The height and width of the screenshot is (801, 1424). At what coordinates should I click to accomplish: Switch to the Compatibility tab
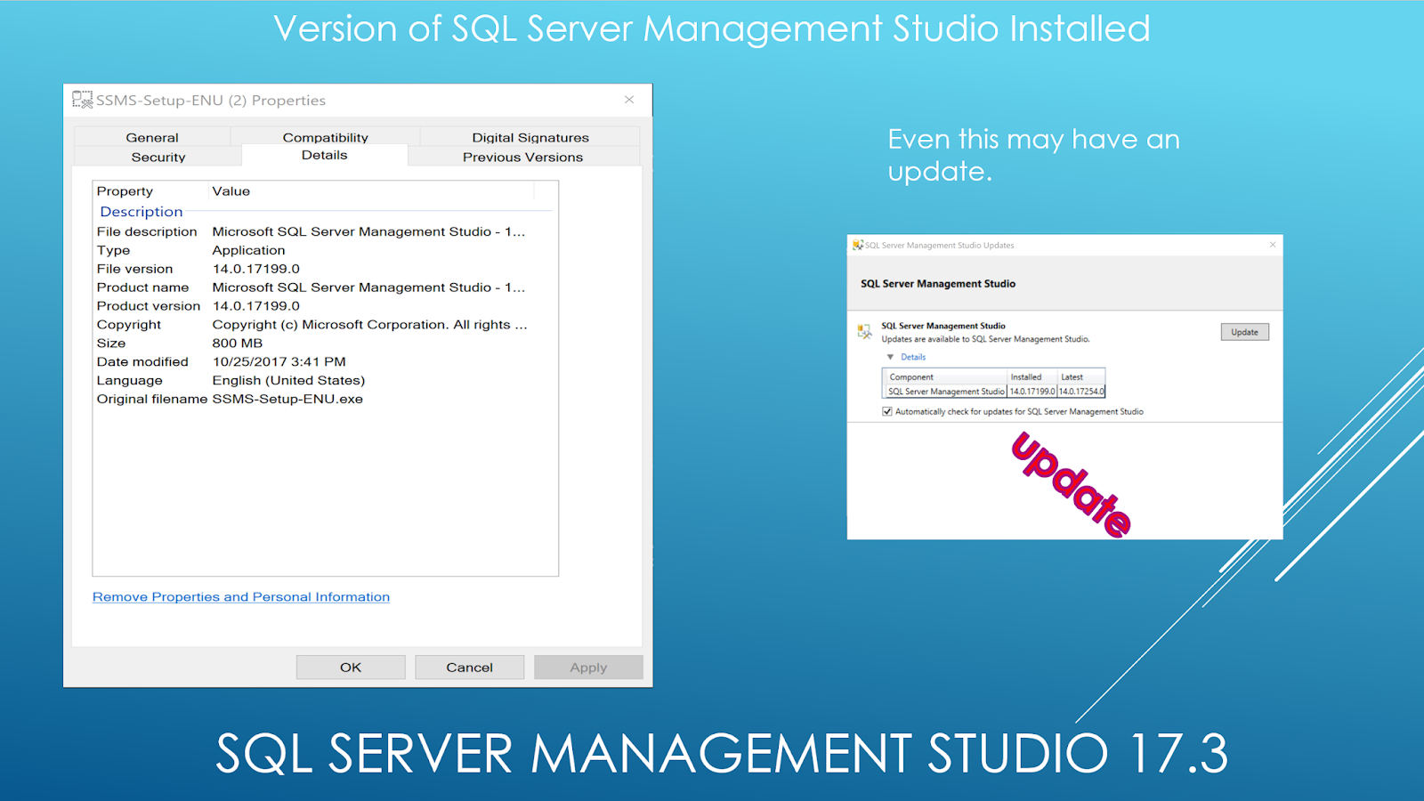[325, 137]
